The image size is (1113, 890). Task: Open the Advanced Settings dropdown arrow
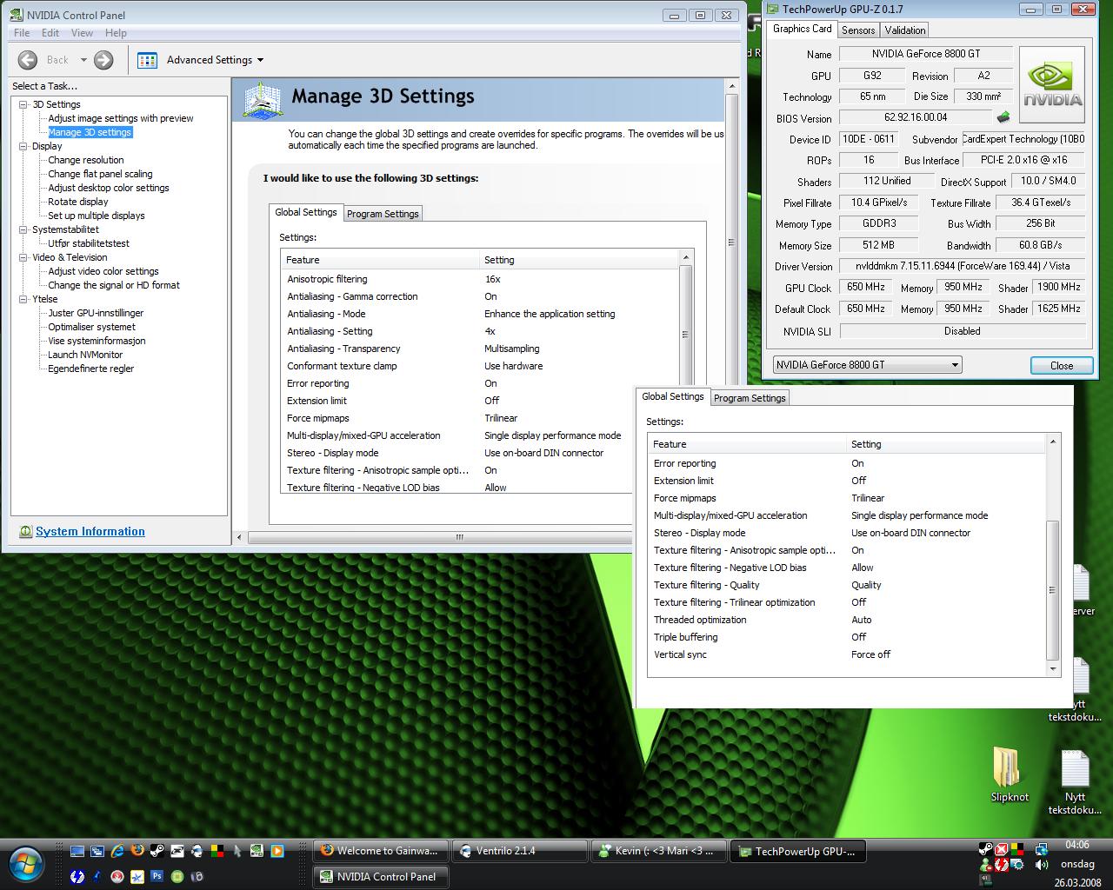pyautogui.click(x=260, y=60)
